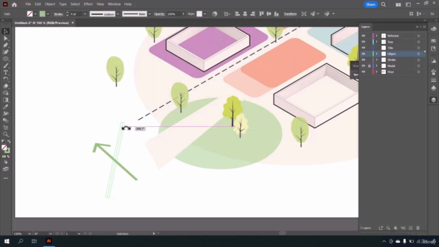The height and width of the screenshot is (247, 439).
Task: Hide the Tree layer eye icon
Action: (x=364, y=42)
